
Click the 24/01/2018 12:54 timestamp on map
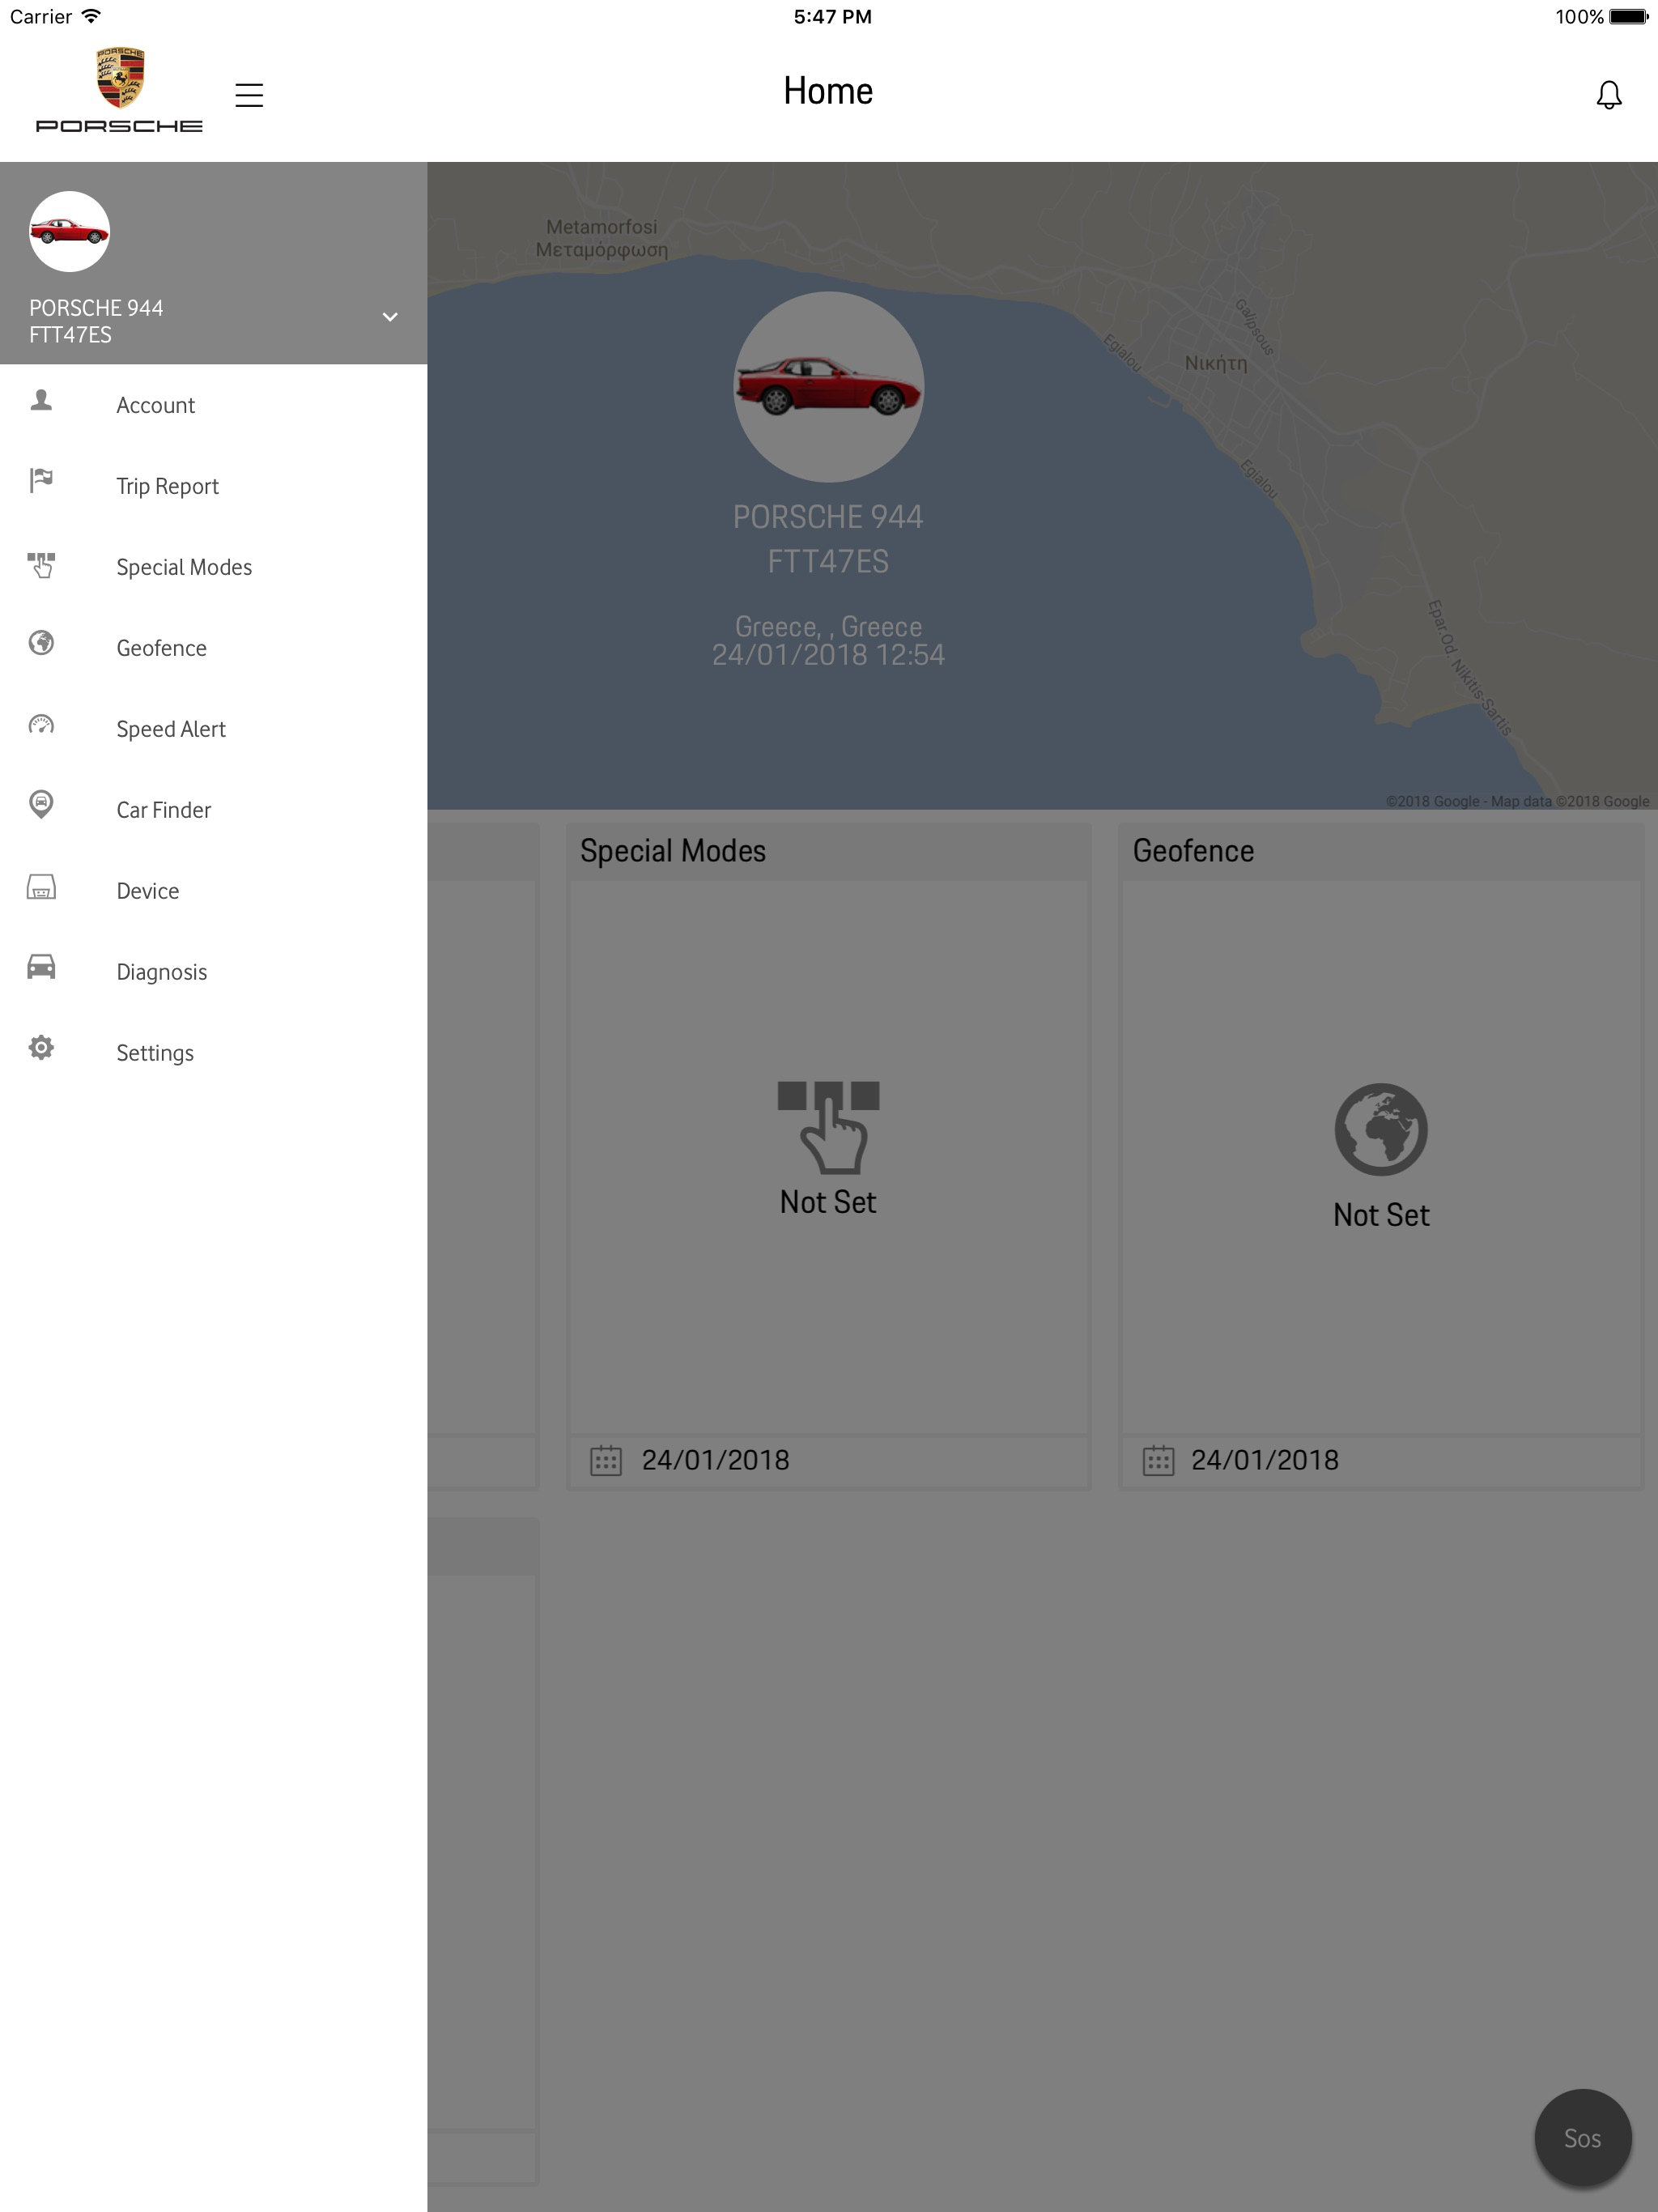click(x=828, y=655)
